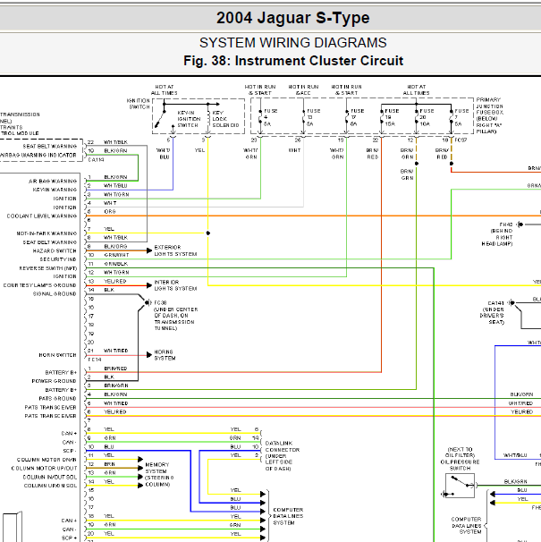Select the "FC38" ground point label
This screenshot has width=541, height=542.
coord(160,302)
